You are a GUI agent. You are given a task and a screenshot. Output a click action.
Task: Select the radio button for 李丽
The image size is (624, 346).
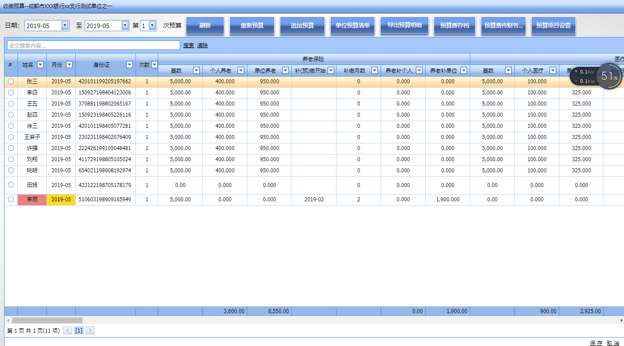point(11,199)
